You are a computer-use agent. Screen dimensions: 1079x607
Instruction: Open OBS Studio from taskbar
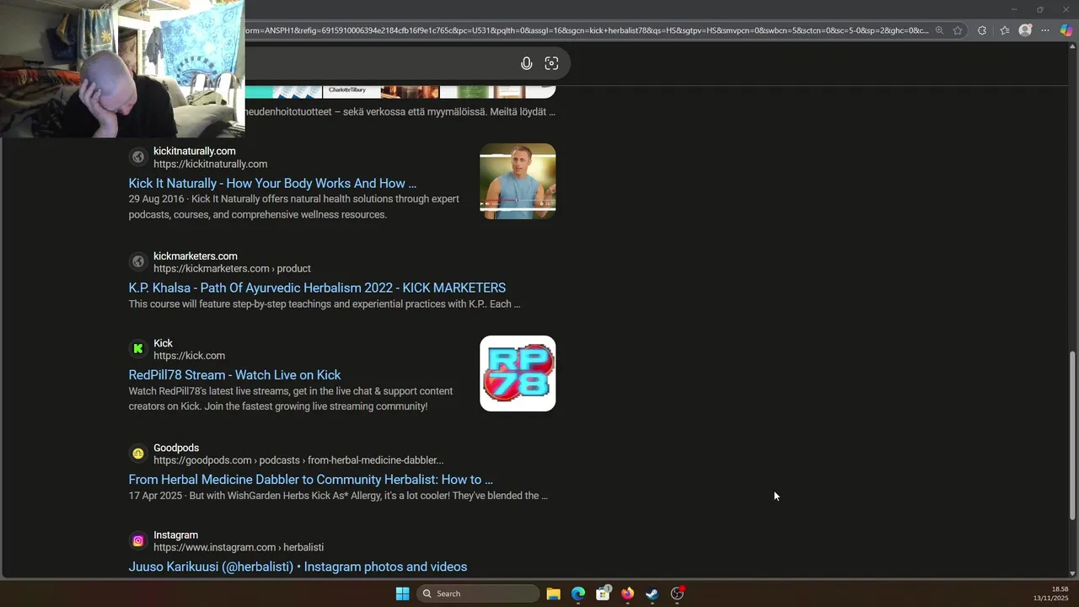677,594
